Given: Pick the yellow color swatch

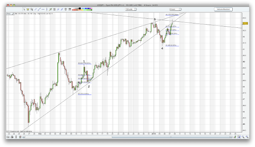Looking at the screenshot, I should point(83,10).
